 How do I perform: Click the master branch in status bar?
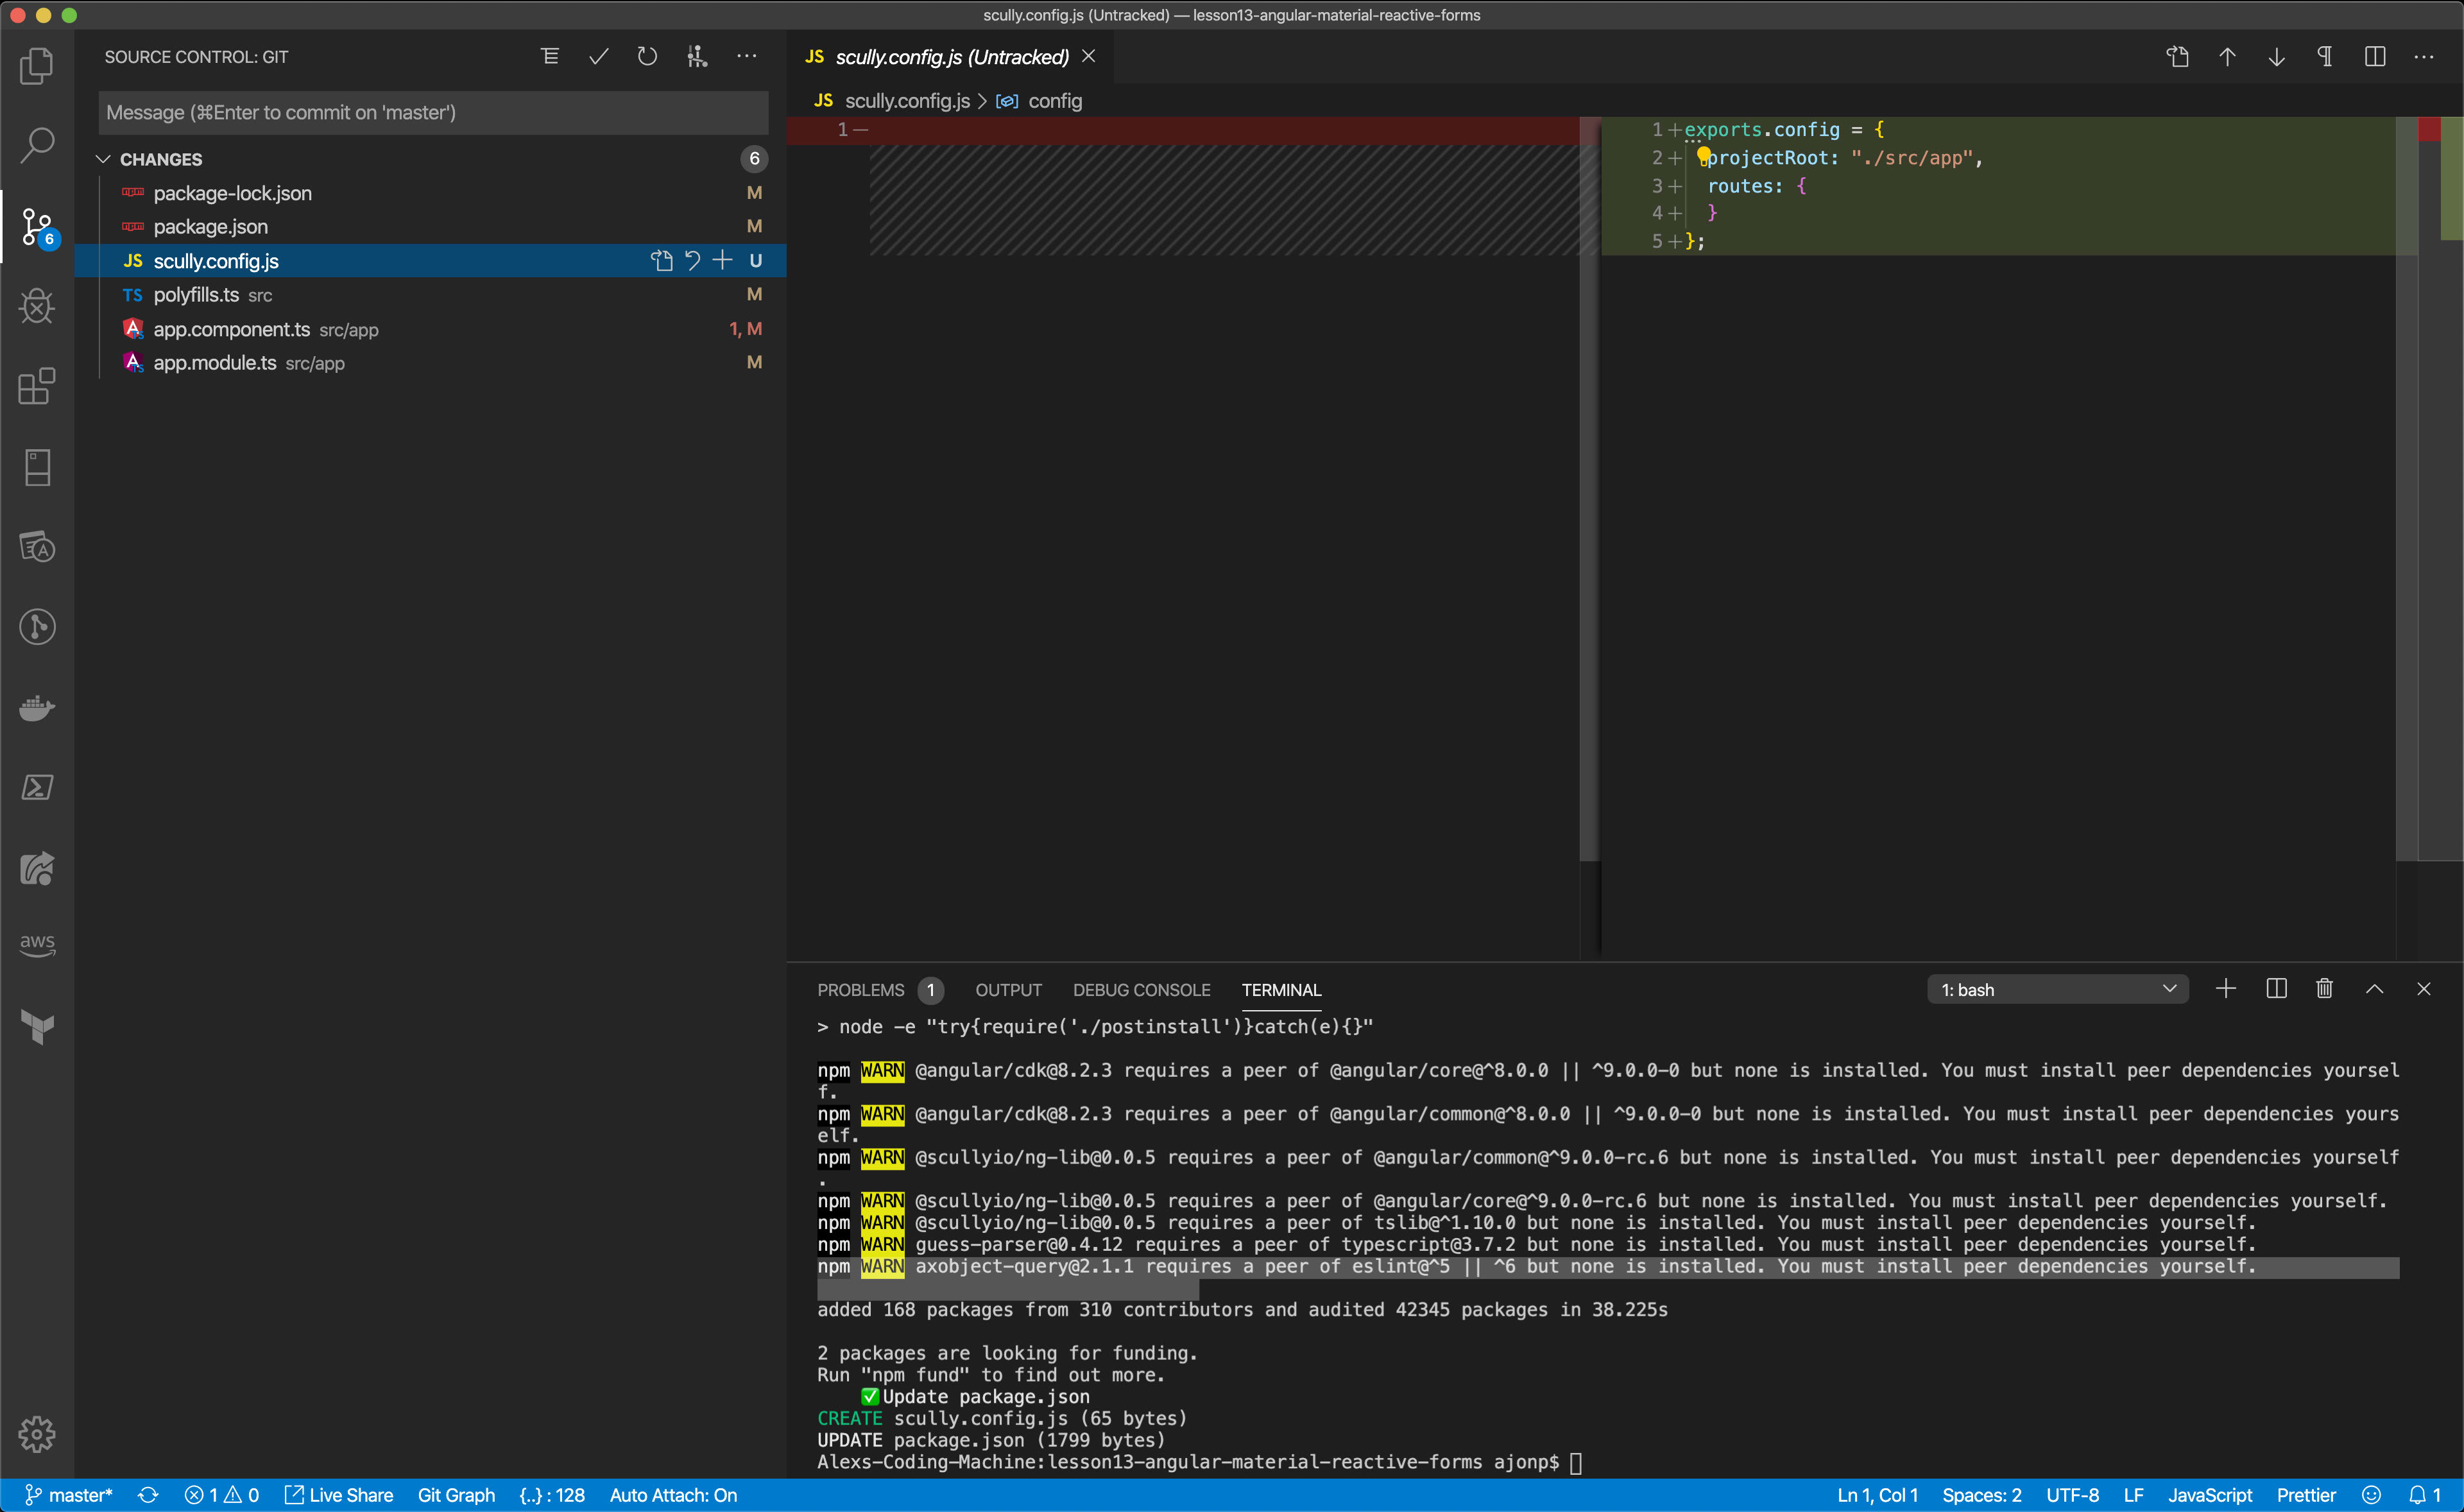pos(68,1495)
